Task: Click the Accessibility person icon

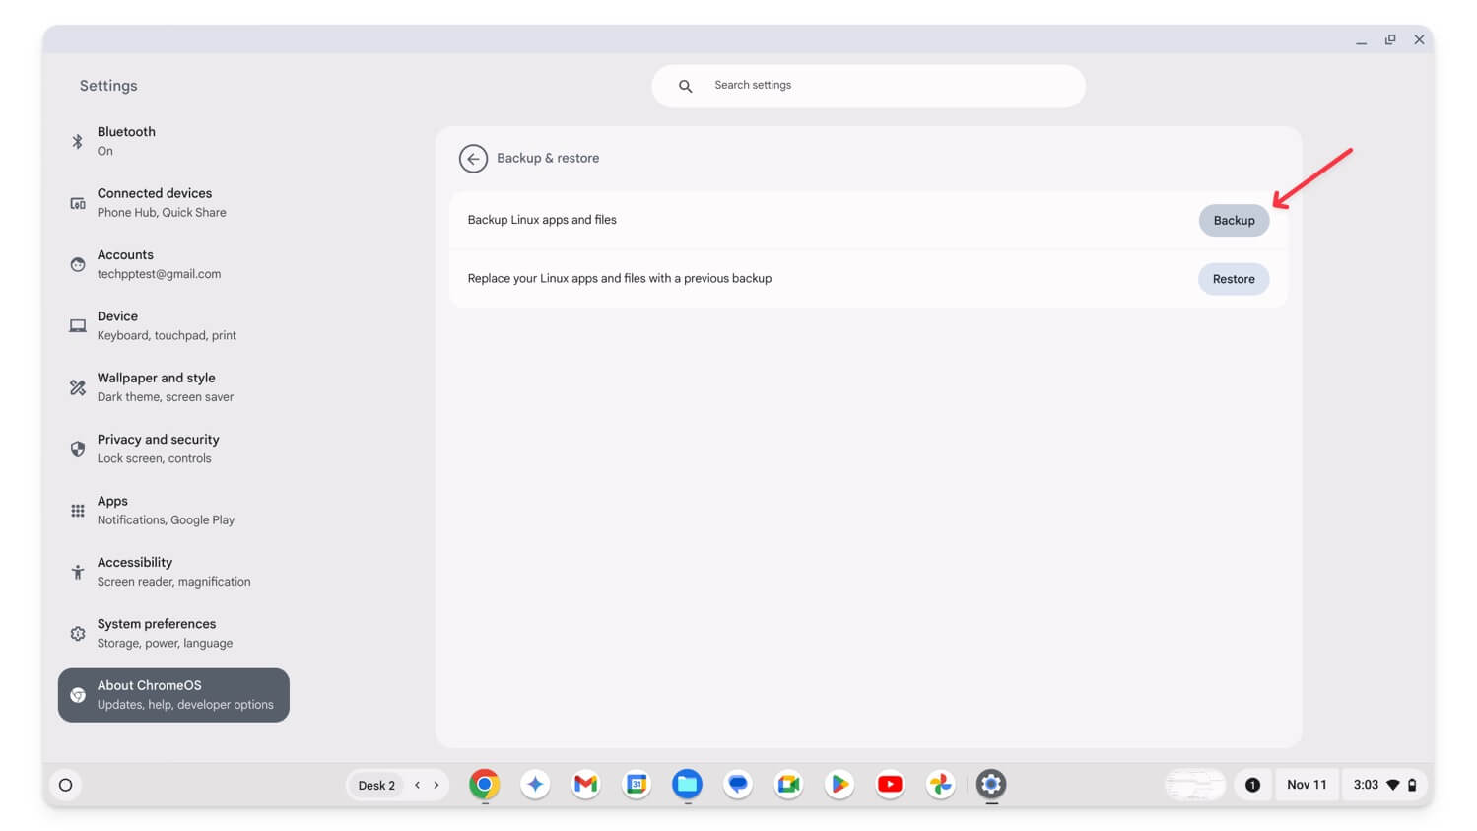Action: 78,572
